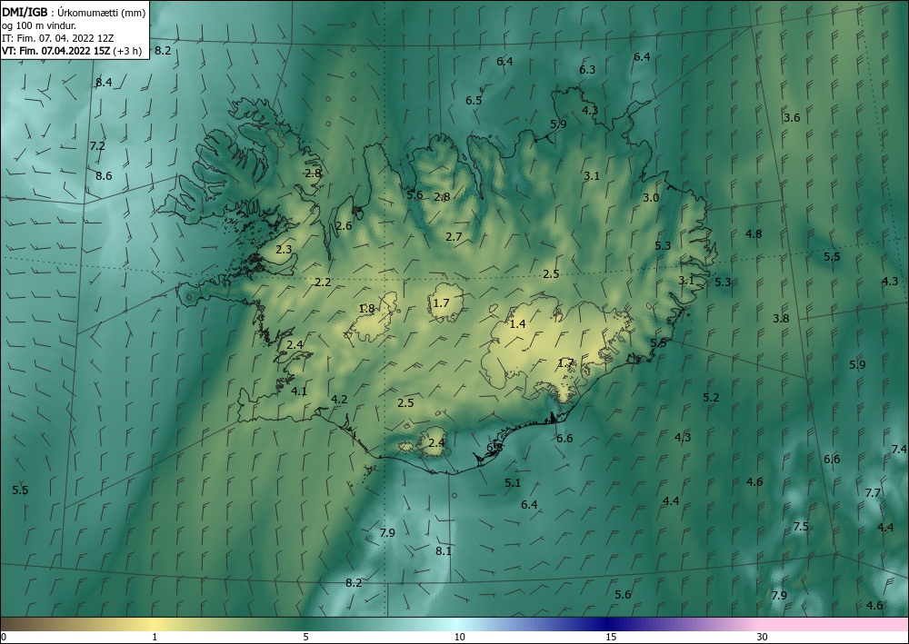909x644 pixels.
Task: Click the '6.3' value north of Iceland
Action: pos(587,70)
